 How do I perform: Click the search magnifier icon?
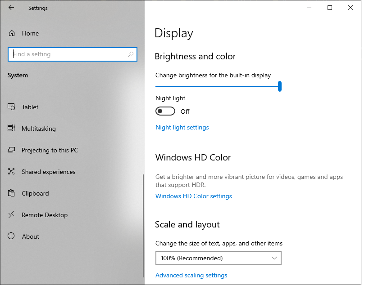pyautogui.click(x=131, y=54)
